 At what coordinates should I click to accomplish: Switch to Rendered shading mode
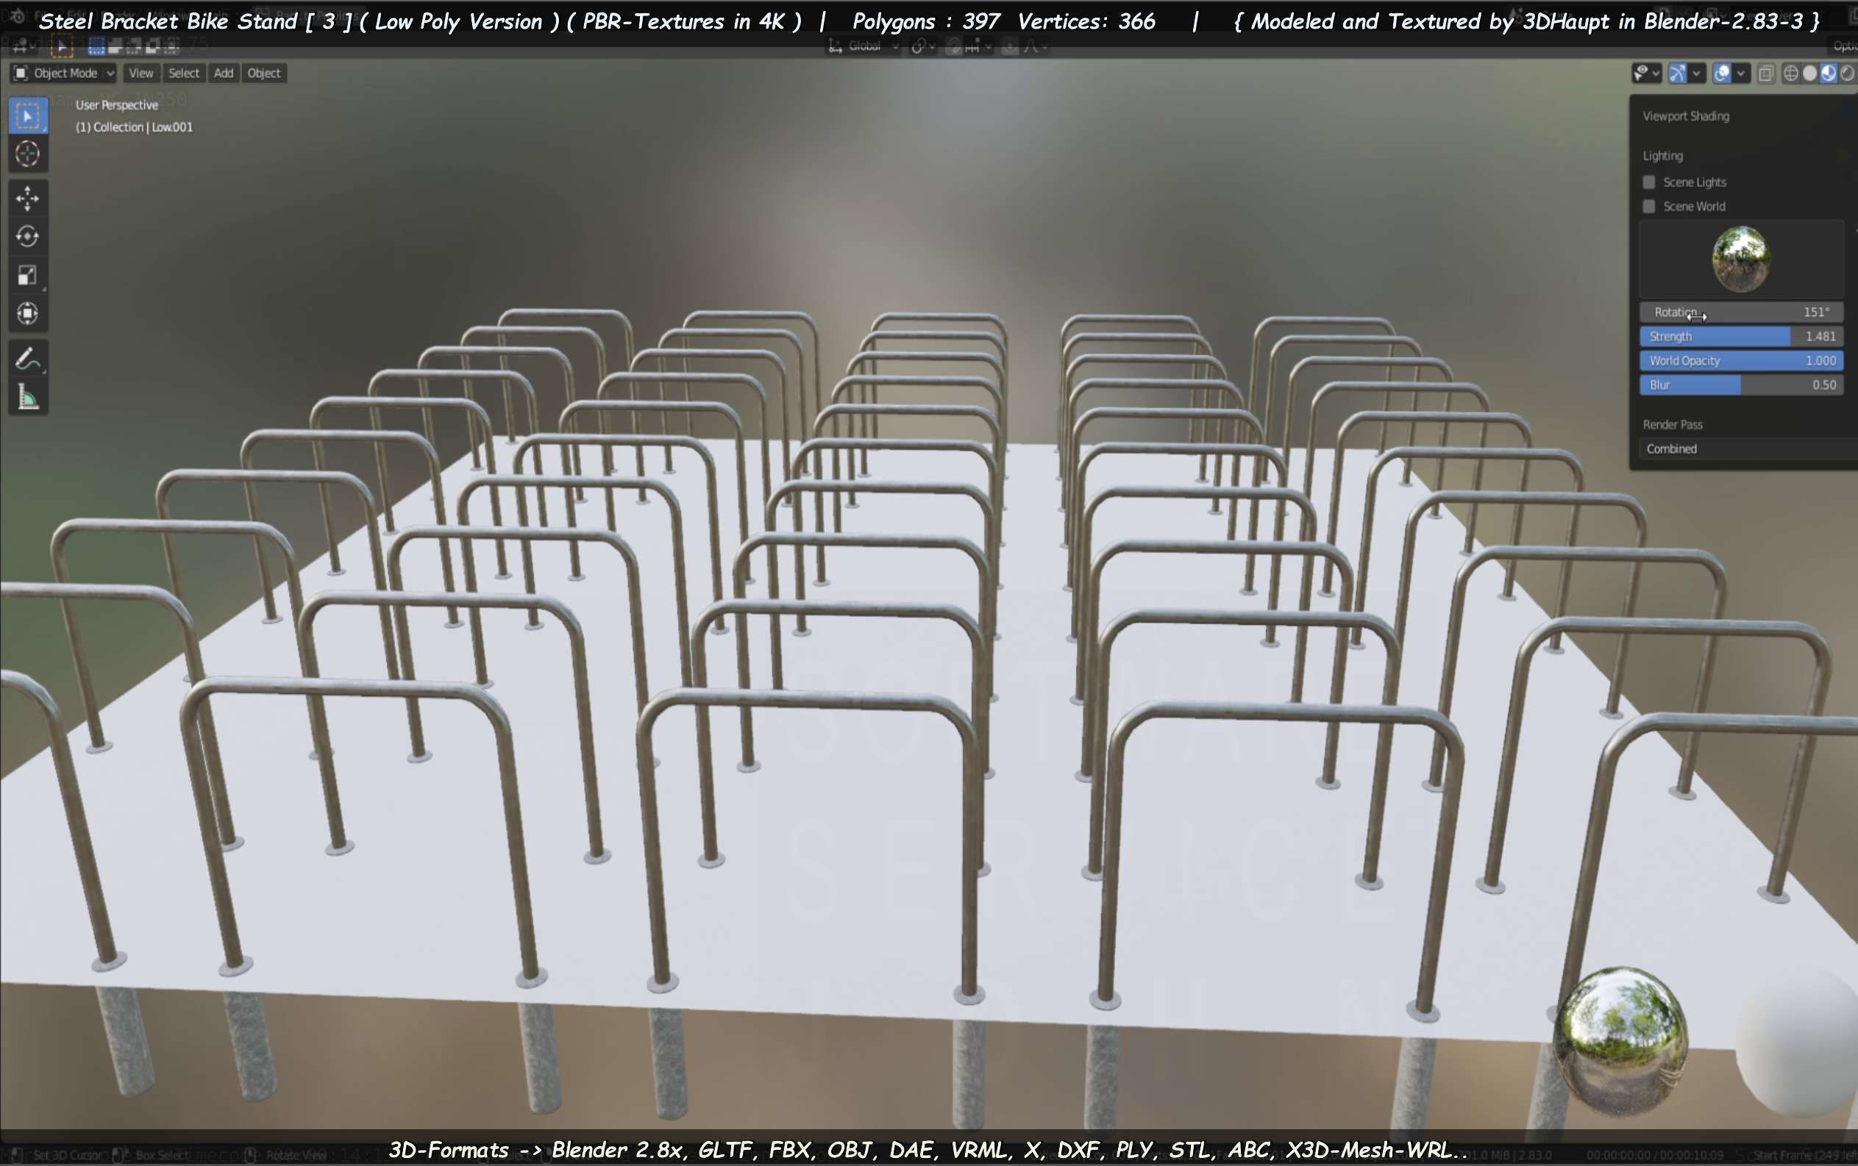[1846, 74]
